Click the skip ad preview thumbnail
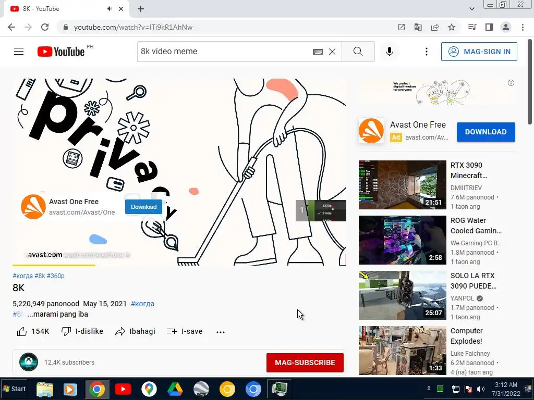Image resolution: width=534 pixels, height=400 pixels. (321, 210)
